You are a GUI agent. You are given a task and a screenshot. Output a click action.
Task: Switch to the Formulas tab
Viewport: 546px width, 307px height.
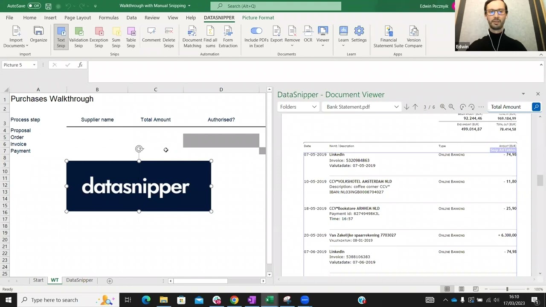coord(109,17)
